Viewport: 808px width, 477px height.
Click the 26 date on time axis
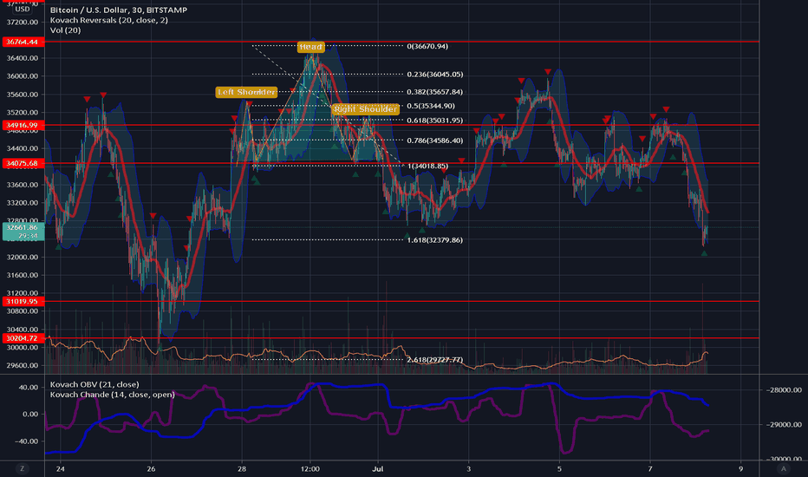pos(151,468)
